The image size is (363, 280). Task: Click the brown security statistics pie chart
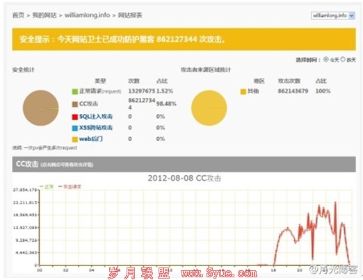[x=40, y=108]
